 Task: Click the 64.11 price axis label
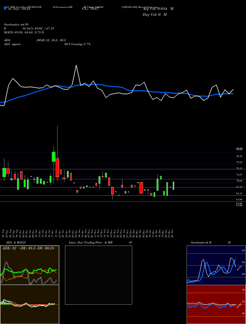coord(239,193)
